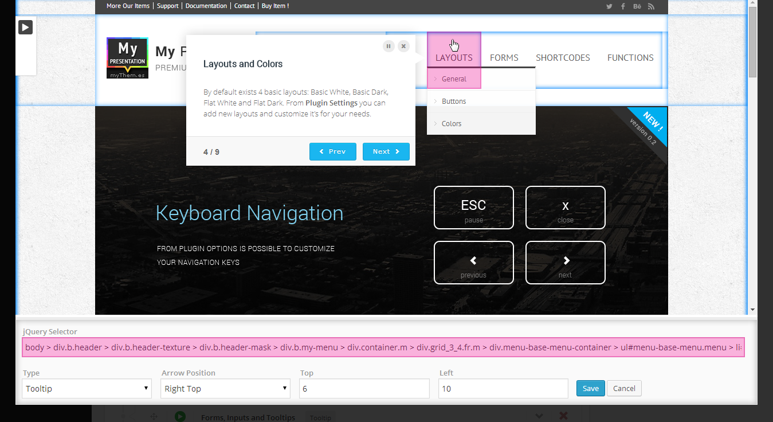
Task: Open the SHORTCODES menu
Action: click(563, 57)
